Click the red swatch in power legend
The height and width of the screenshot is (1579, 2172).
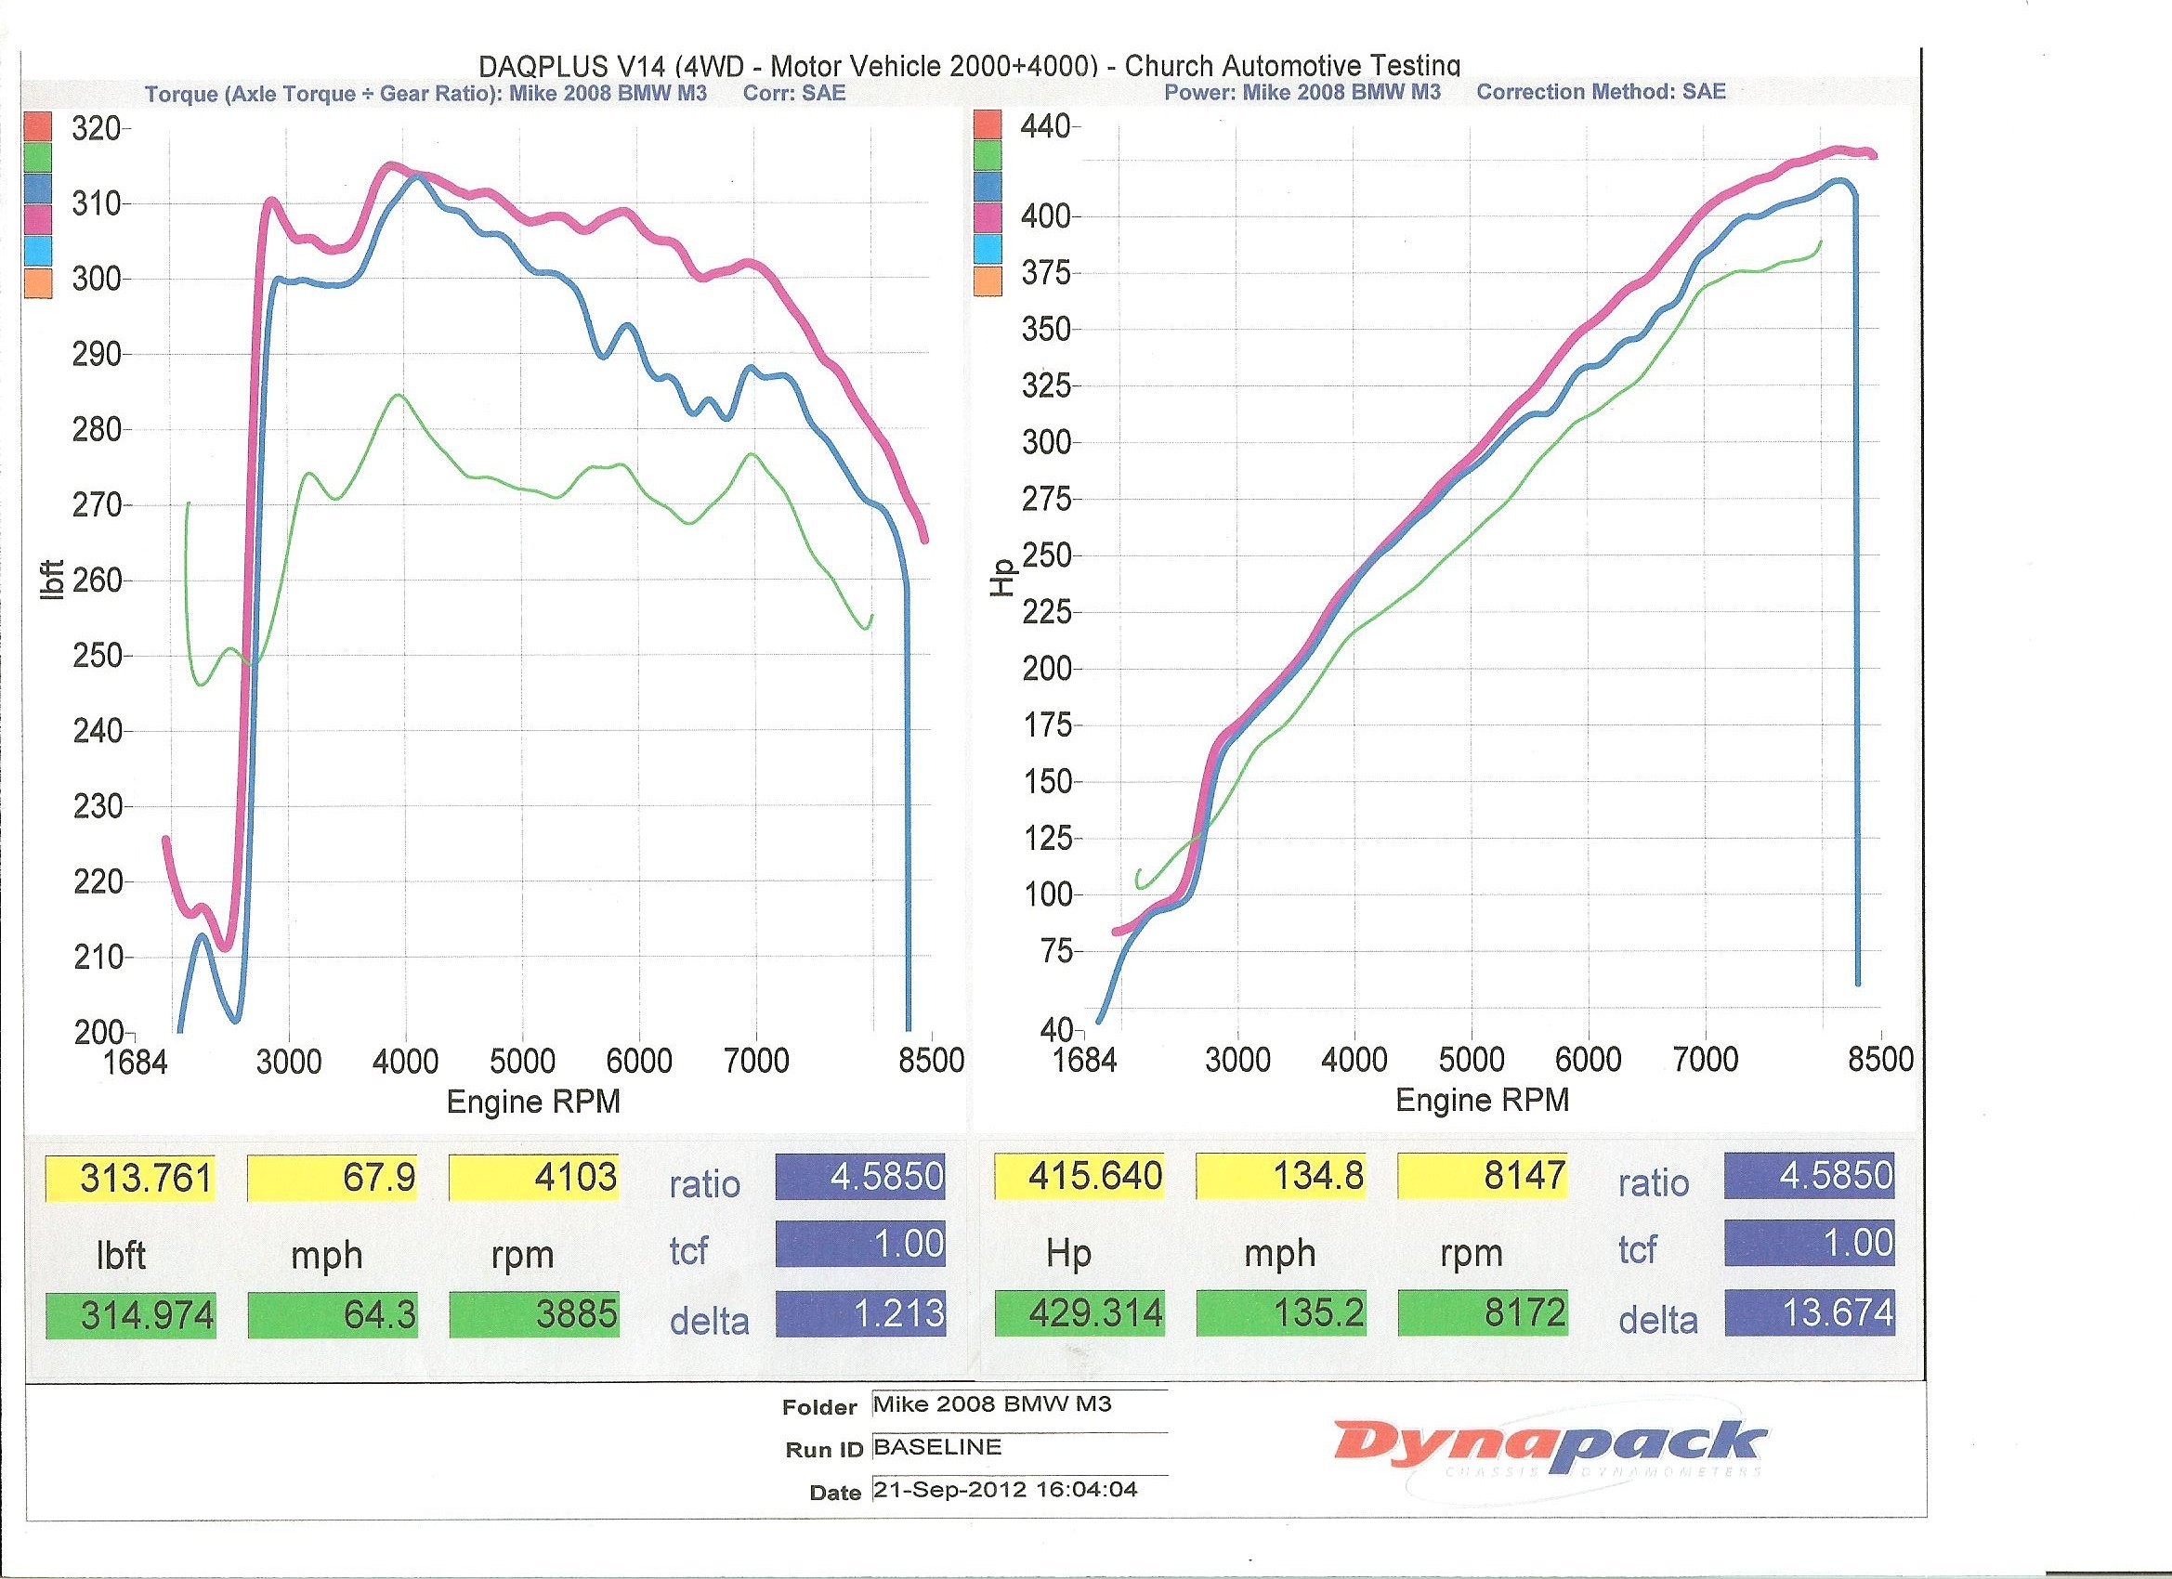tap(988, 124)
